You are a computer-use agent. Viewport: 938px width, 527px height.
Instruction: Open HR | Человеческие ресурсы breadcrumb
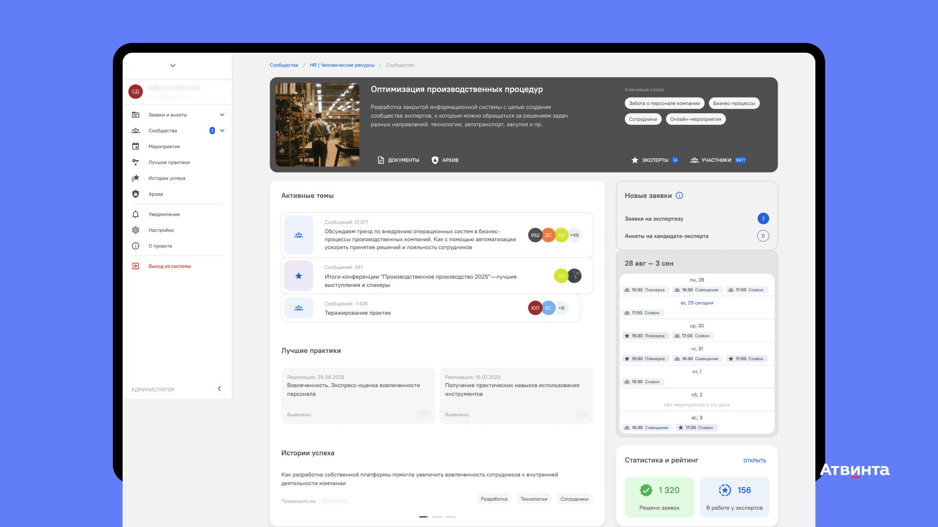click(342, 65)
